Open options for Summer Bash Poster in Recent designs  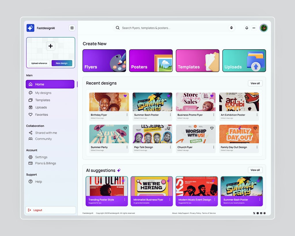click(170, 115)
